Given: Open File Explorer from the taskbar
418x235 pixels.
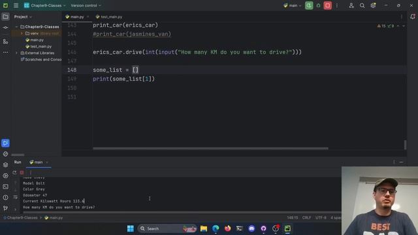Looking at the screenshot, I should [204, 228].
